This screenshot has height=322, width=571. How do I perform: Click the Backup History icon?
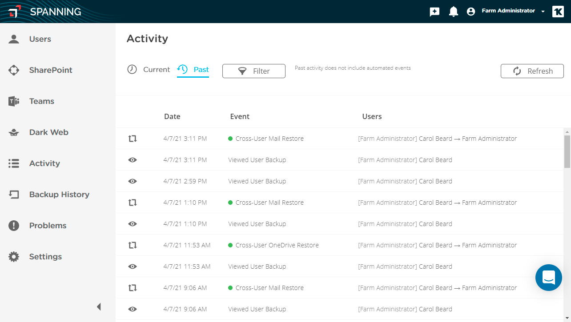tap(14, 195)
